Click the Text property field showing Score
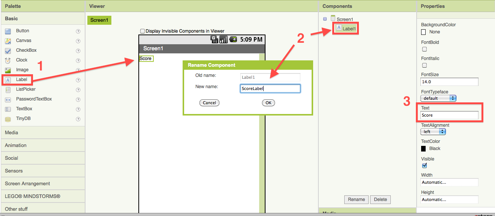Image resolution: width=495 pixels, height=216 pixels. tap(450, 115)
